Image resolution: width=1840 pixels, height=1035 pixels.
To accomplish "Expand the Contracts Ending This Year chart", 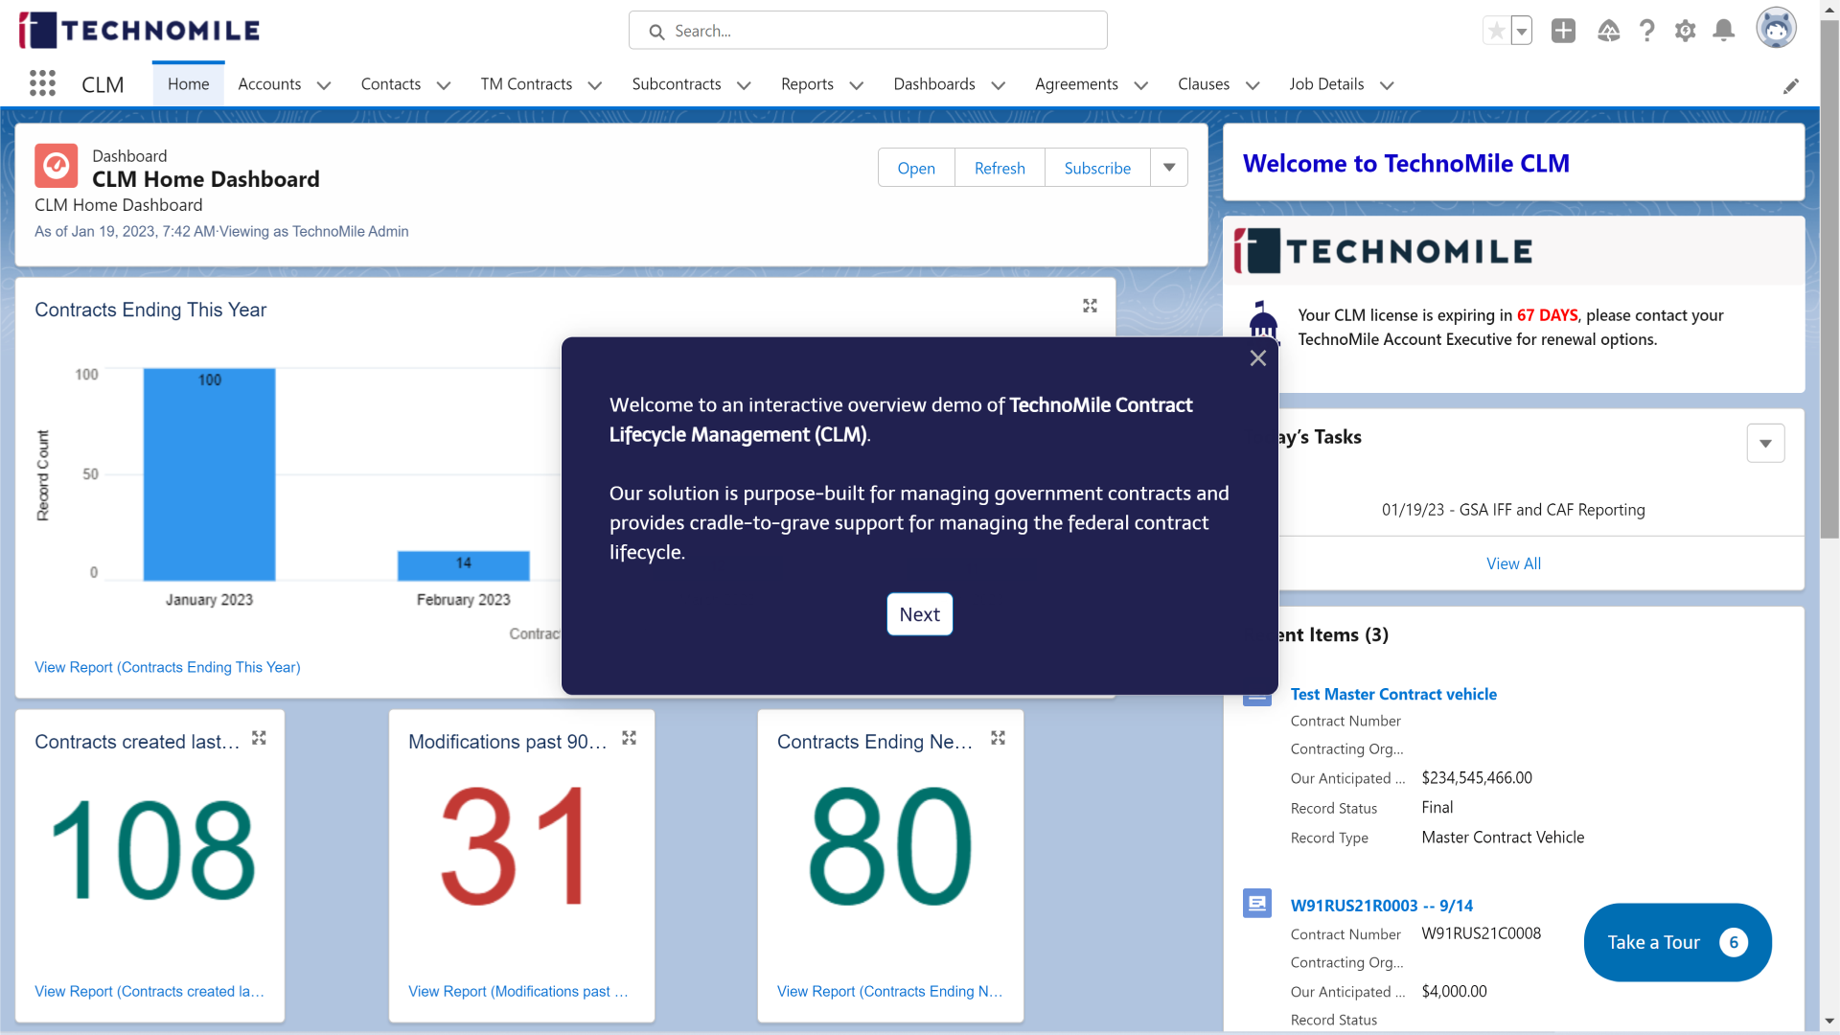I will click(x=1090, y=306).
